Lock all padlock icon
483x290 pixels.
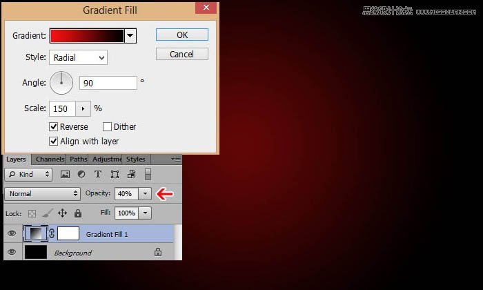[78, 213]
